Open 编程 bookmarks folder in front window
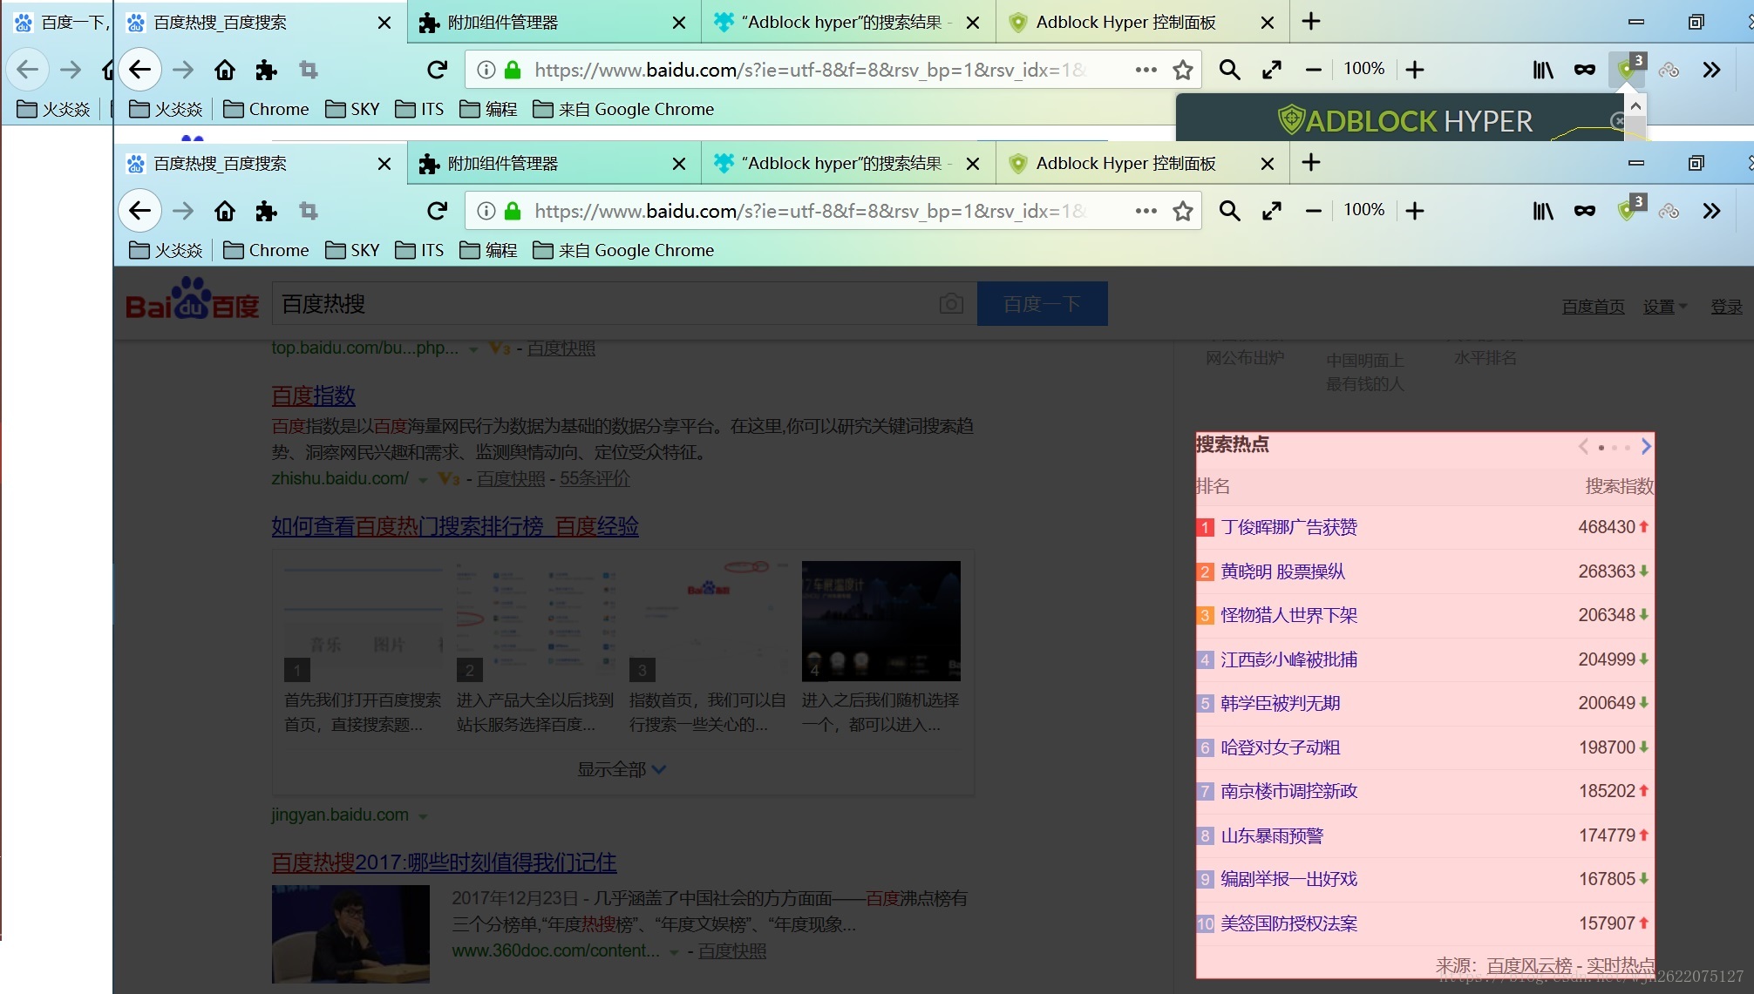The image size is (1754, 994). pyautogui.click(x=488, y=250)
